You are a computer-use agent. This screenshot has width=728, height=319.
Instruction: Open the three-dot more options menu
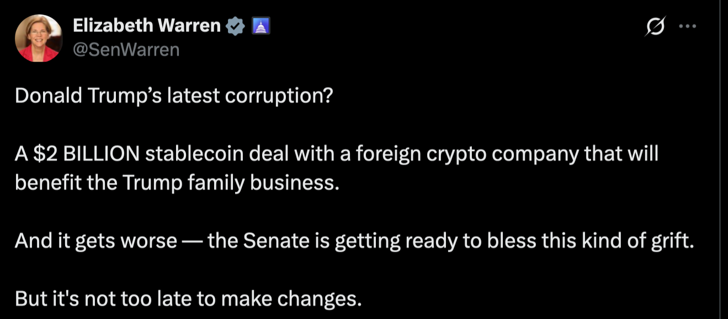[687, 26]
